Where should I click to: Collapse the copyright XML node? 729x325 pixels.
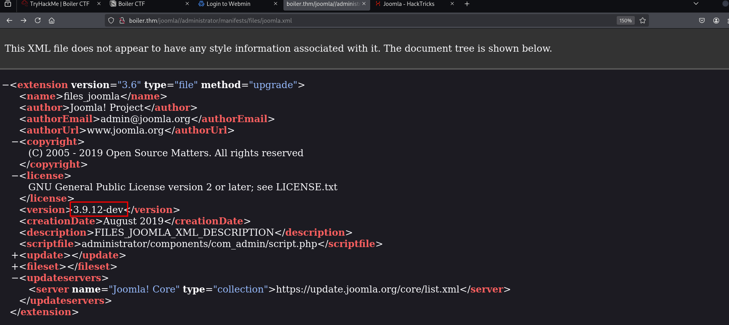(15, 142)
